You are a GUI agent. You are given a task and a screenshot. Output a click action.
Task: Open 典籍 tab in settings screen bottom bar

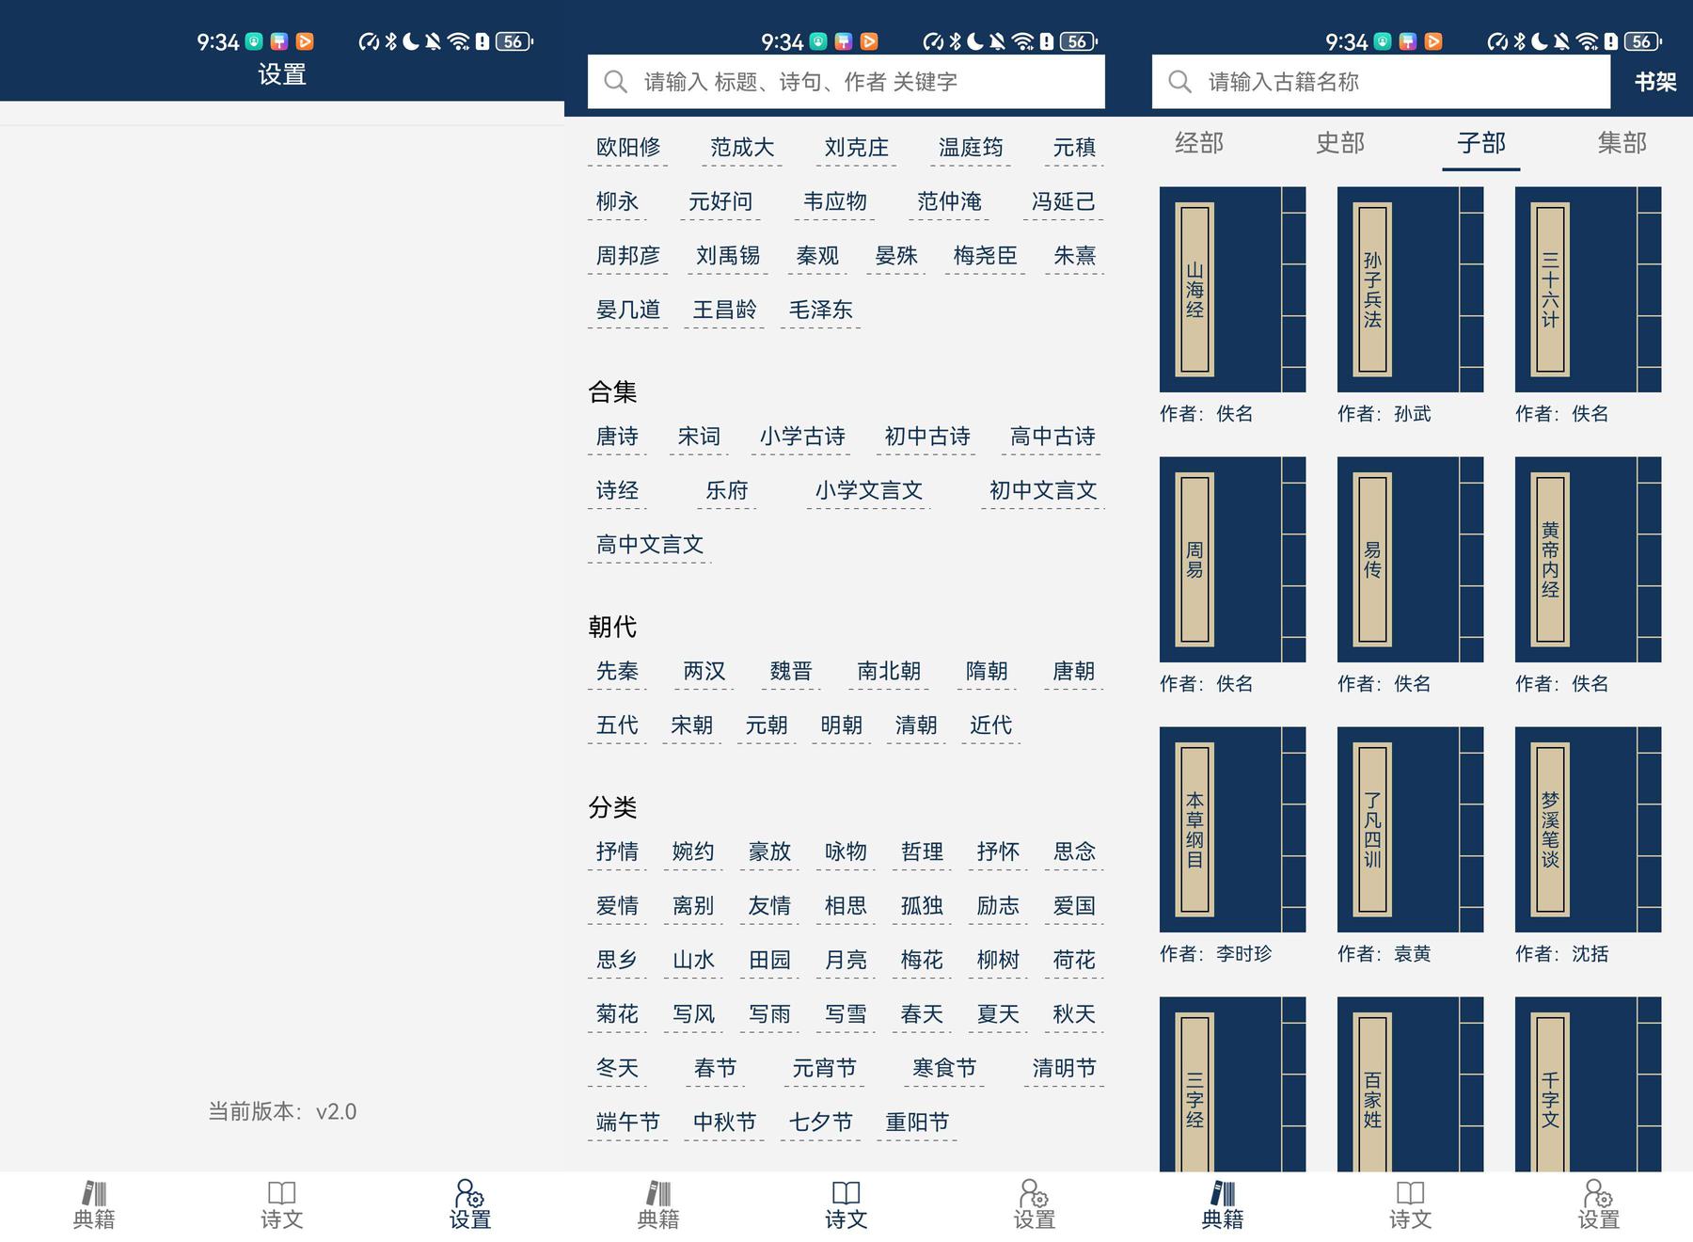(94, 1205)
